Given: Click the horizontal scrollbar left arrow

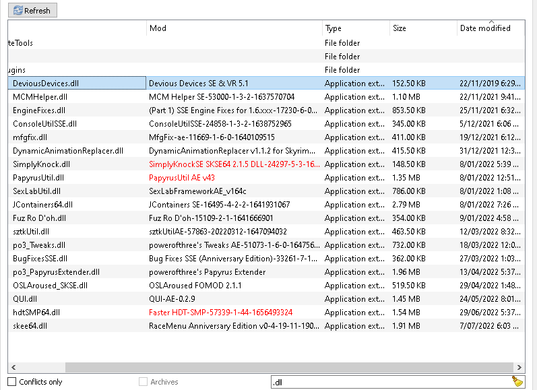Looking at the screenshot, I should [13, 367].
